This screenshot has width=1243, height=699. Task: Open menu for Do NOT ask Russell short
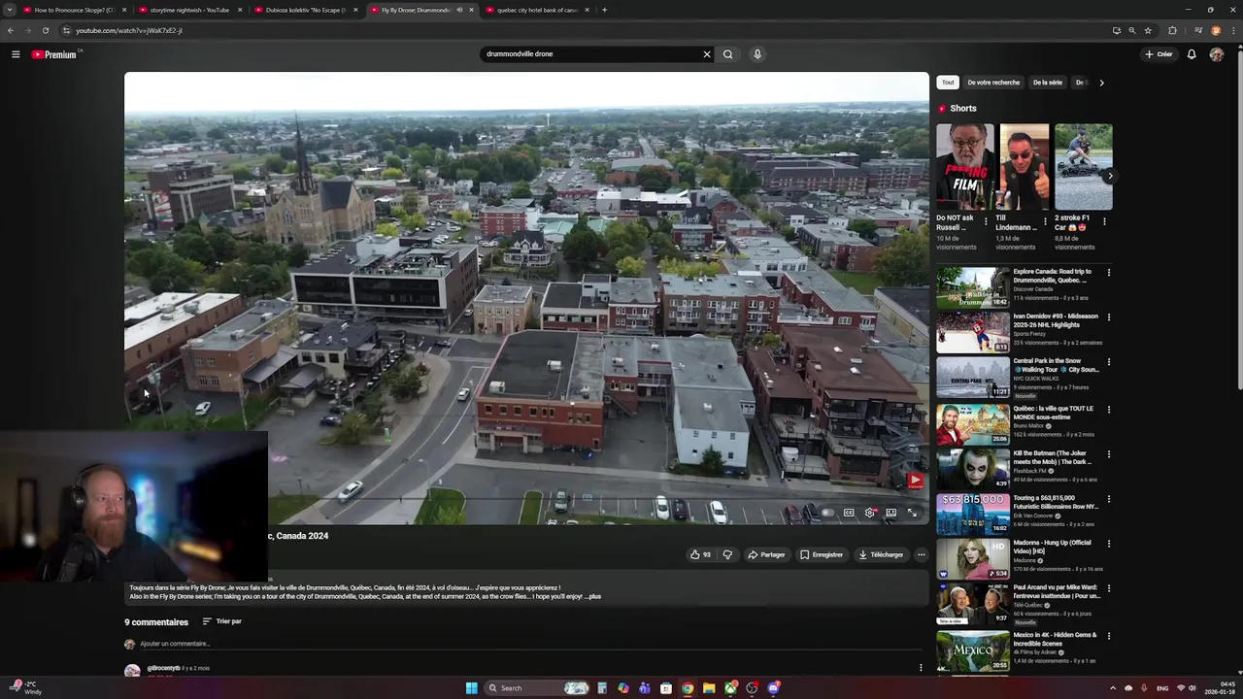point(986,221)
